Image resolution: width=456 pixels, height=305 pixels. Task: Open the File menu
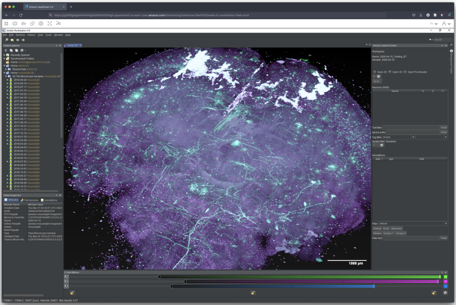point(4,35)
